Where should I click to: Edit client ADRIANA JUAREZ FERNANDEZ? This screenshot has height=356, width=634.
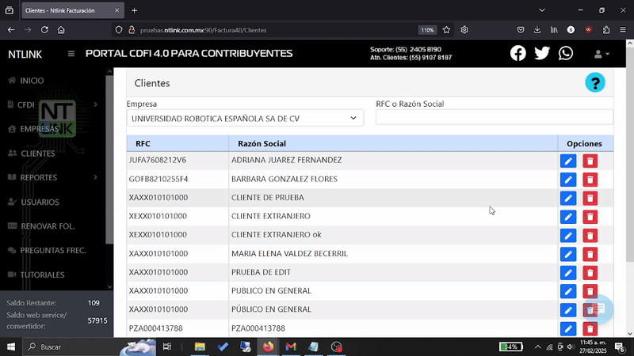(568, 161)
